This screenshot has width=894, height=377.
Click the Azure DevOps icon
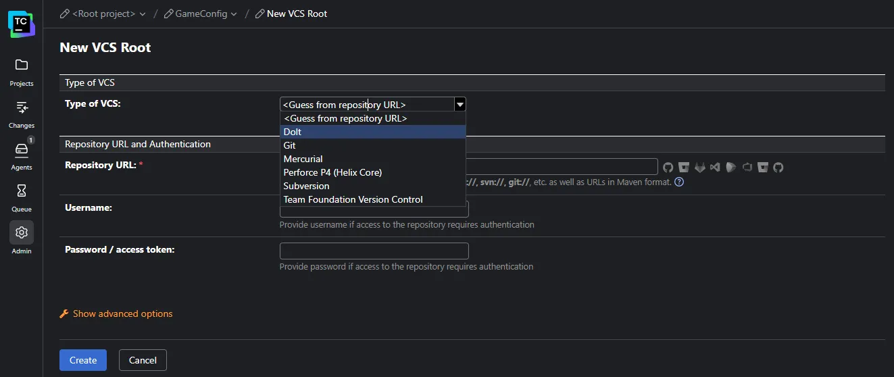[747, 168]
